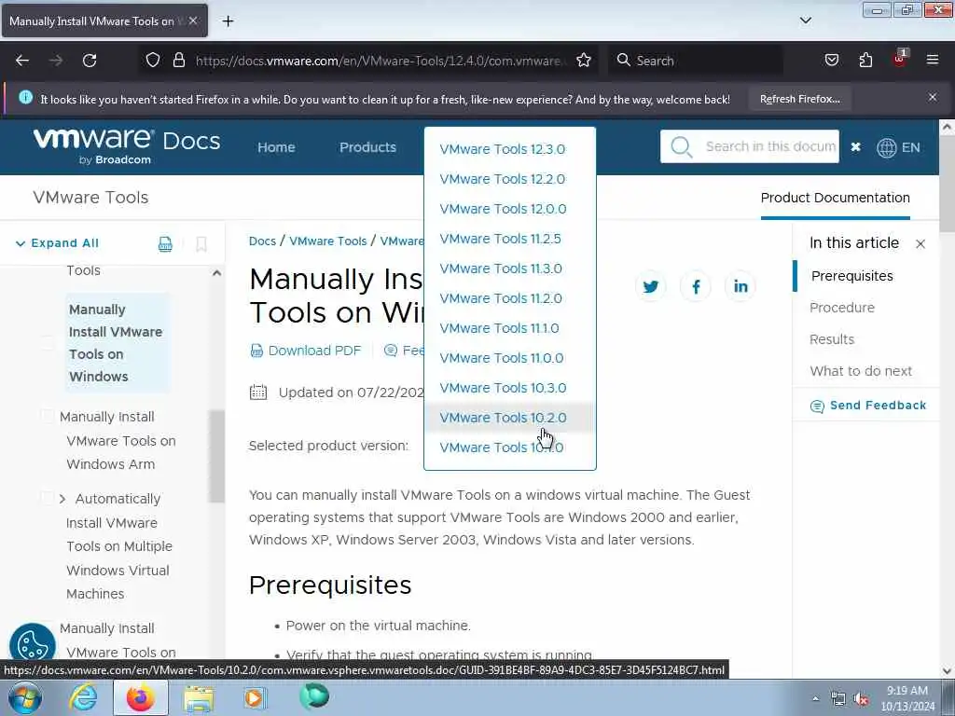Viewport: 955px width, 716px height.
Task: Open the Products nav item
Action: coord(367,146)
